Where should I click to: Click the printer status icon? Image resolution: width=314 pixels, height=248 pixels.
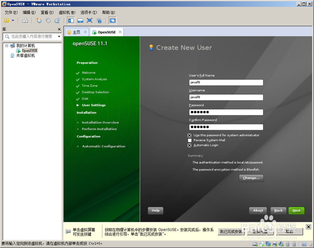click(x=275, y=244)
